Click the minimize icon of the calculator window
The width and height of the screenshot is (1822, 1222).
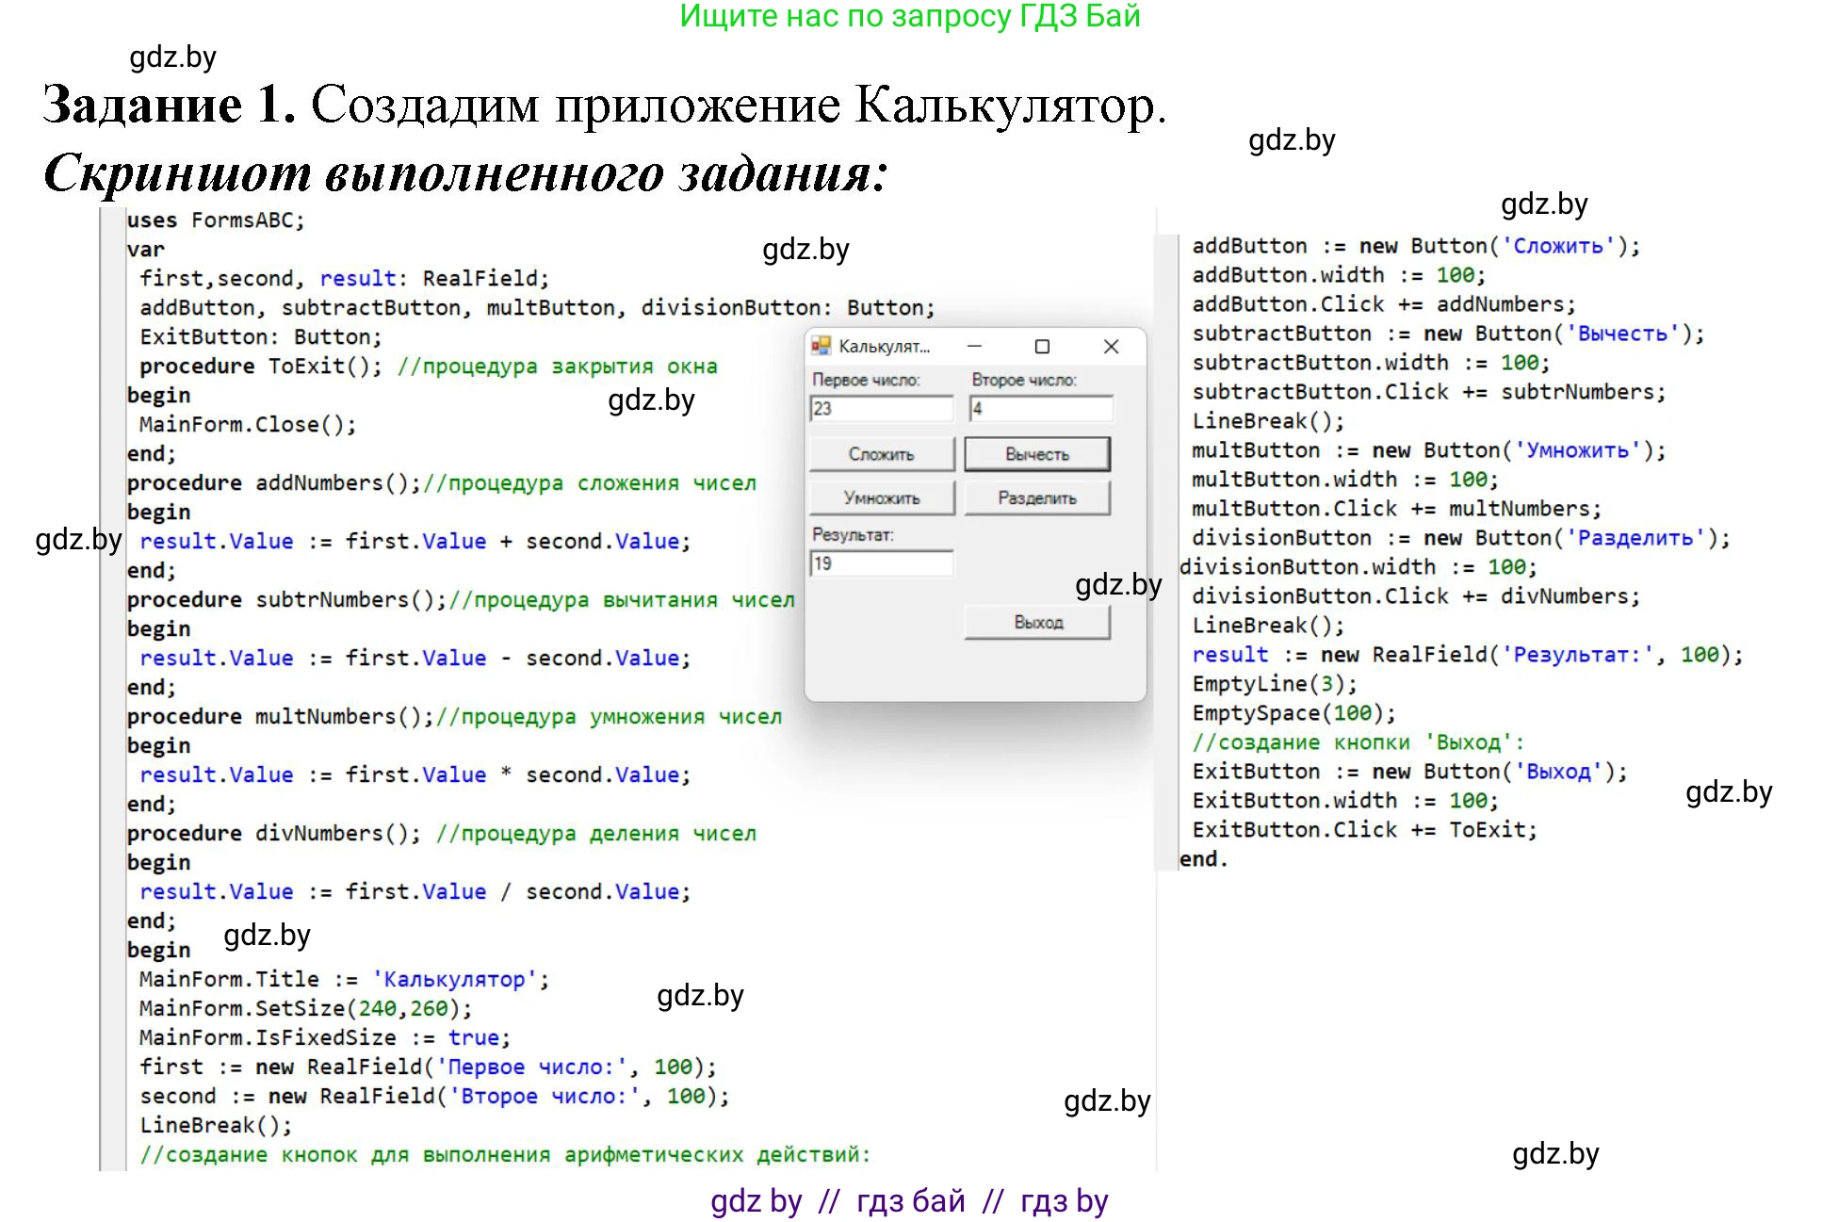[x=974, y=346]
